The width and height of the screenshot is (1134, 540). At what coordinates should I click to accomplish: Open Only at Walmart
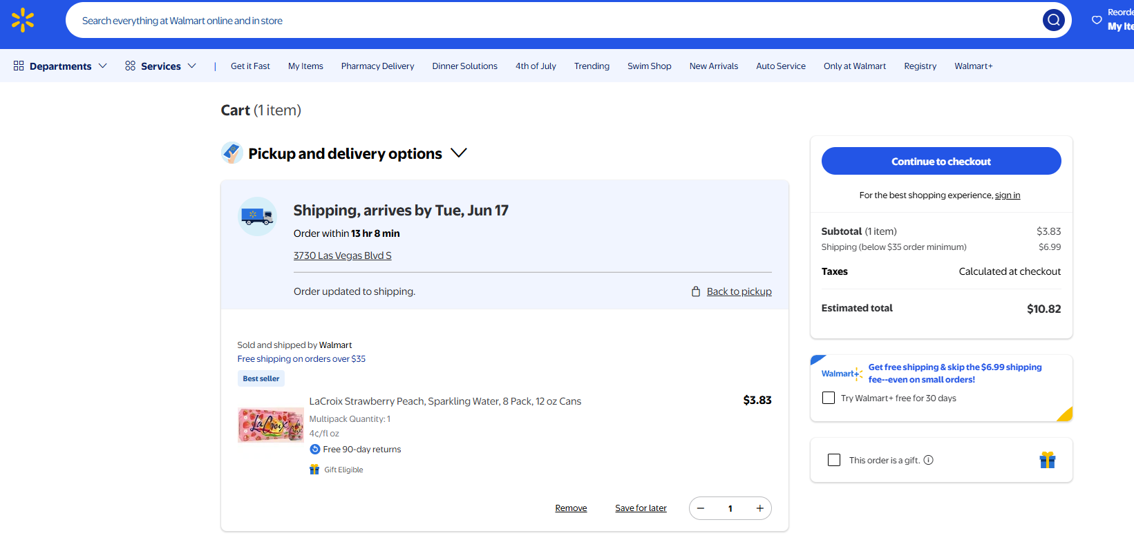coord(854,66)
